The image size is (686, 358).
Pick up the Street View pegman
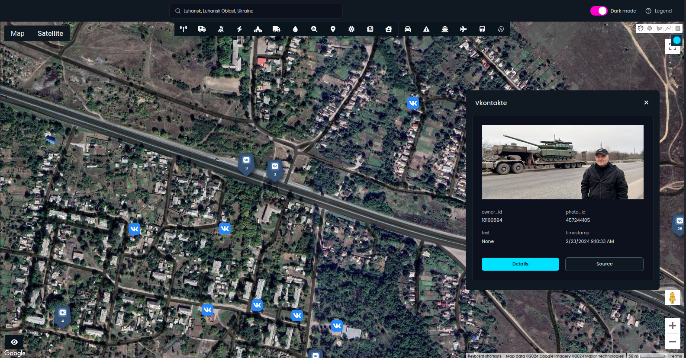pyautogui.click(x=673, y=297)
